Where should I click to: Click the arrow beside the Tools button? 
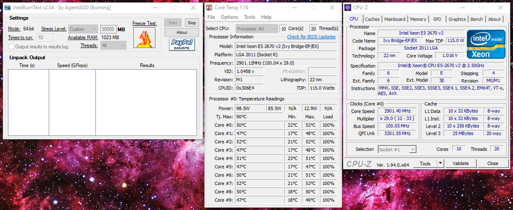click(440, 163)
